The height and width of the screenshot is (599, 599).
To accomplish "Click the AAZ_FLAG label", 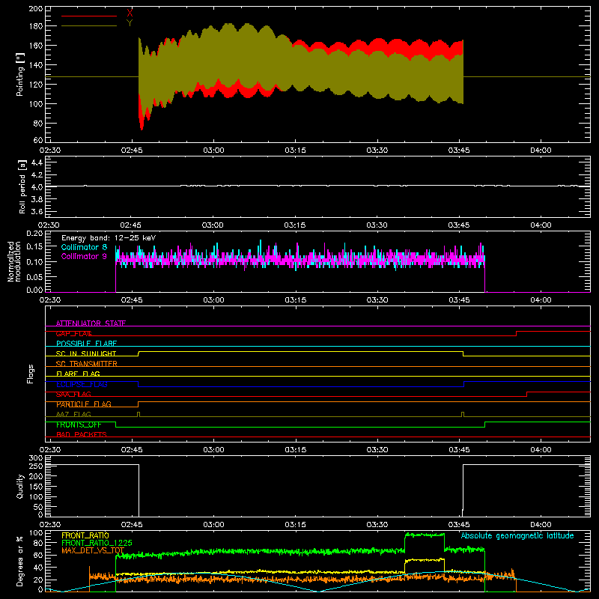I will (x=73, y=415).
